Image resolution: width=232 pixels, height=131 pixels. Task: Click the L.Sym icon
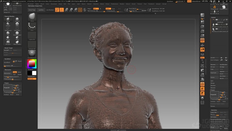pyautogui.click(x=202, y=54)
